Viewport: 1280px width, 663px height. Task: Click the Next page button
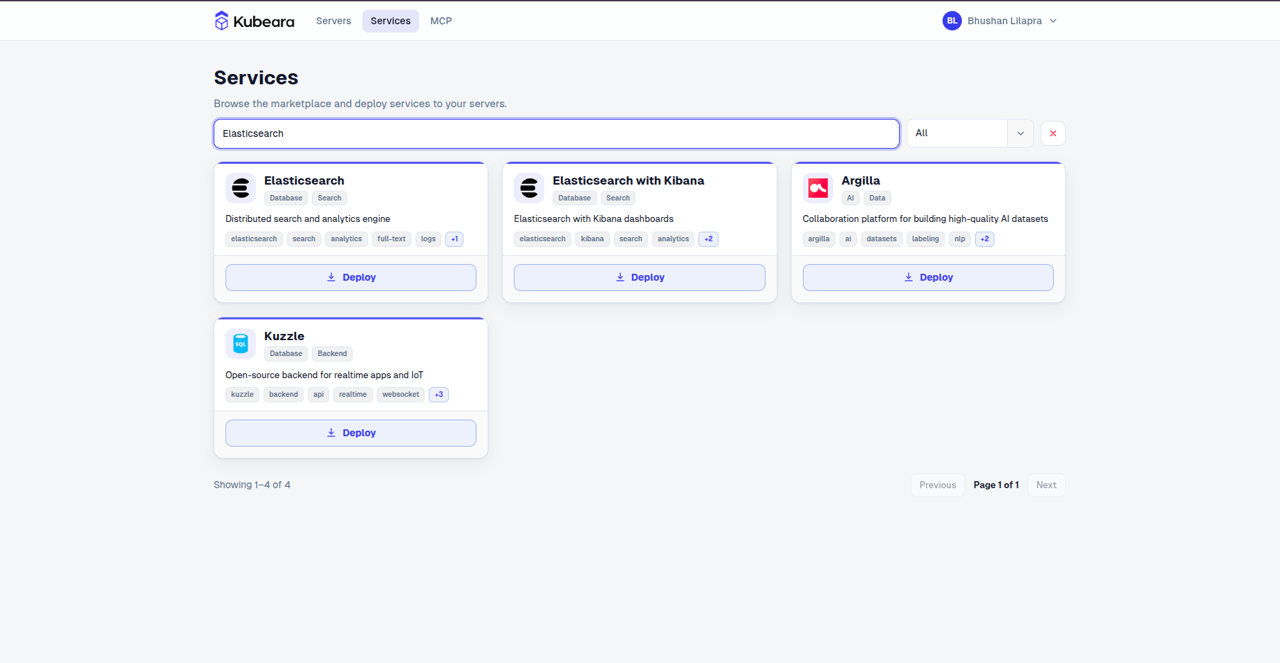[x=1046, y=485]
